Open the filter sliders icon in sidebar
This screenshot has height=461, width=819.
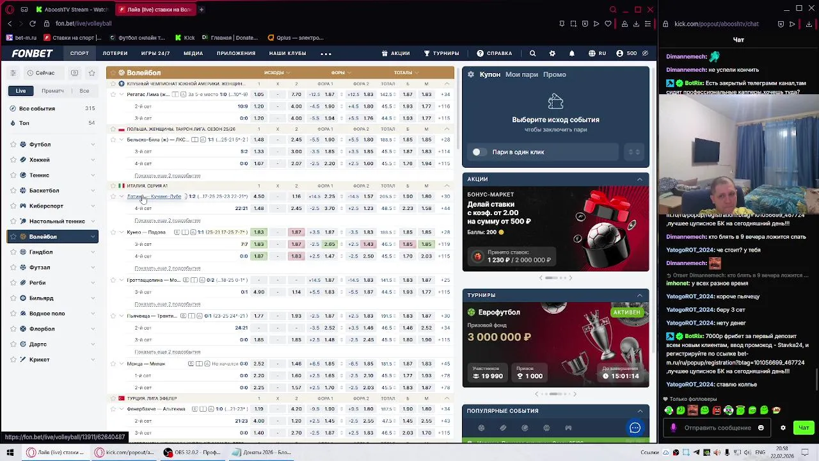[x=13, y=73]
